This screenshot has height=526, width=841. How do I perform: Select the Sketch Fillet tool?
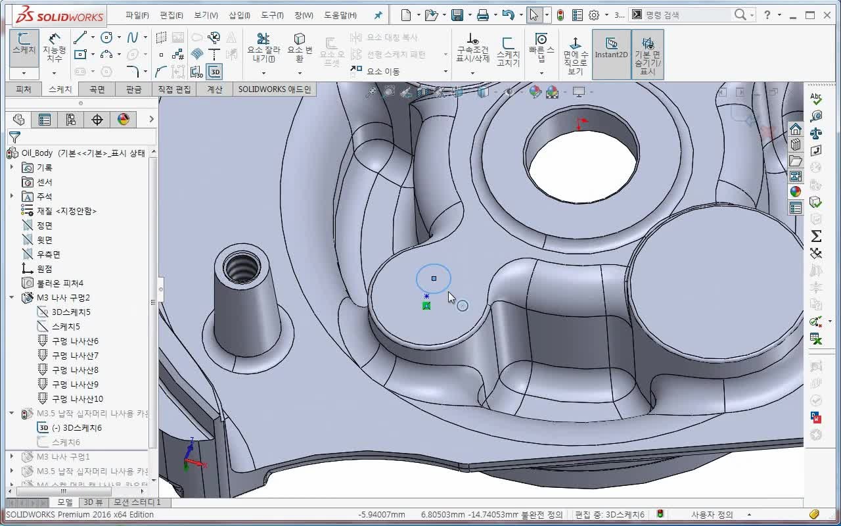coord(133,71)
